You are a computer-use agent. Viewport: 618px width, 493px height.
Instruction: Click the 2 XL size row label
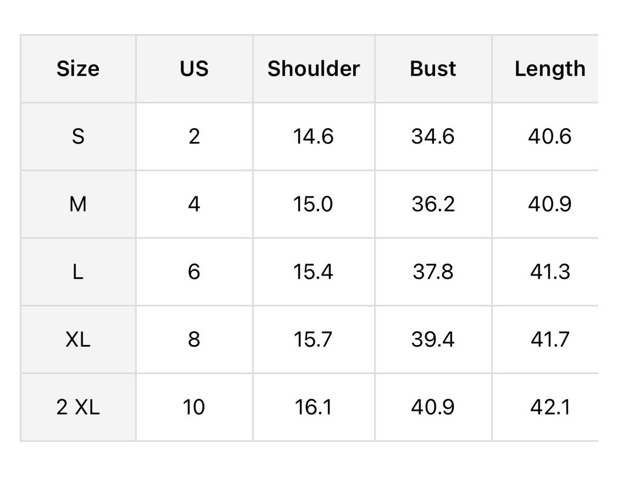[x=78, y=407]
